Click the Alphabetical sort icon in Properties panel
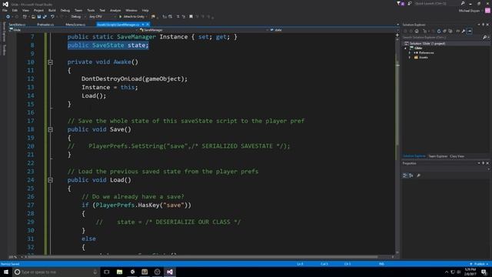The image size is (492, 277). click(411, 175)
